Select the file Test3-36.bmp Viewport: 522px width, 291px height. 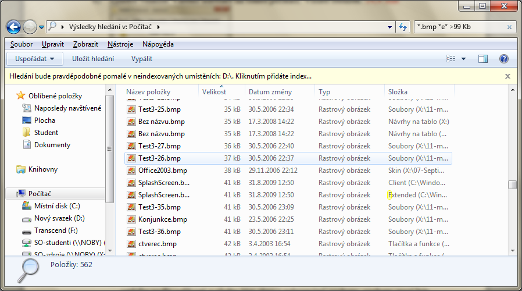click(159, 232)
